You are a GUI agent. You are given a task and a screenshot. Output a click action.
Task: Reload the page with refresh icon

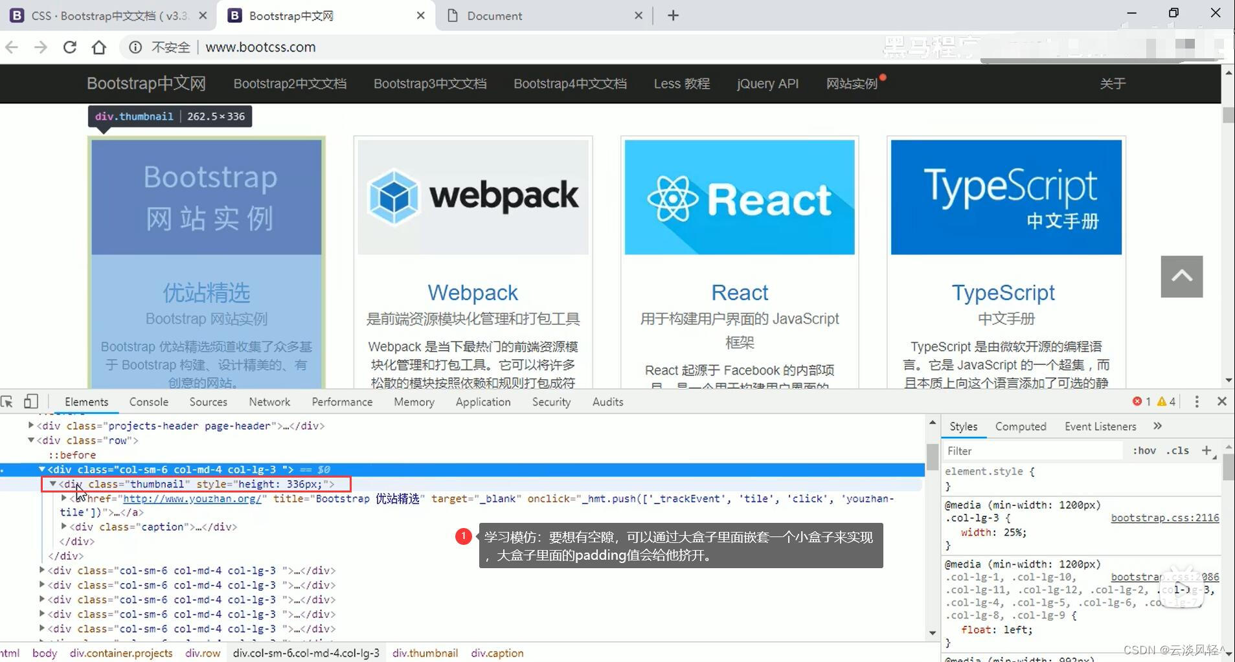[x=70, y=47]
